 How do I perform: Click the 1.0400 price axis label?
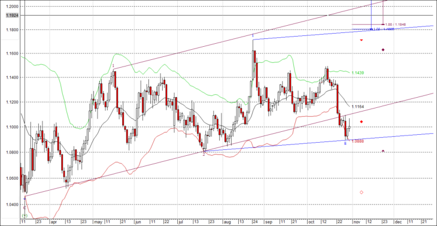pyautogui.click(x=12, y=205)
